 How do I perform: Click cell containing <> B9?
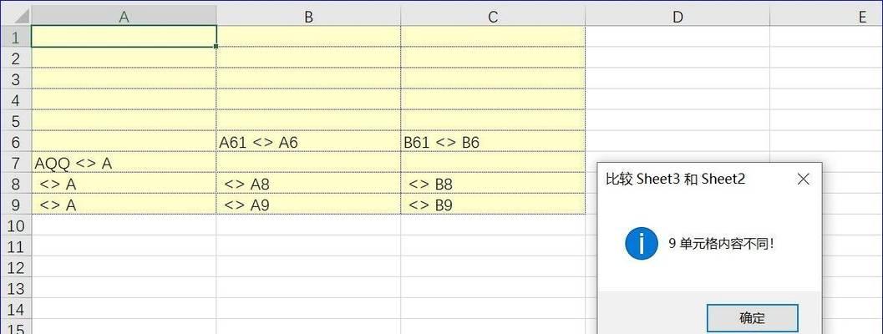(493, 205)
